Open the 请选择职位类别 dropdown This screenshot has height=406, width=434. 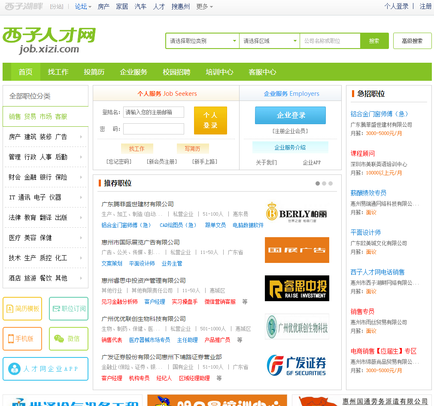[202, 41]
